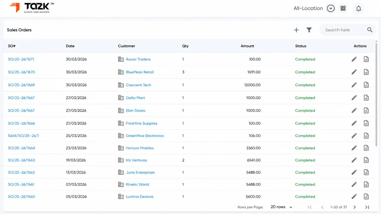381x214 pixels.
Task: View document for Delta Mart order
Action: tap(366, 97)
